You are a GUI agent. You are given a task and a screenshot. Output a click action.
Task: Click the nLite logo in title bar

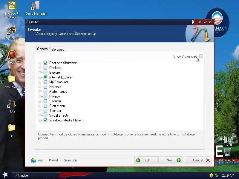pos(28,22)
